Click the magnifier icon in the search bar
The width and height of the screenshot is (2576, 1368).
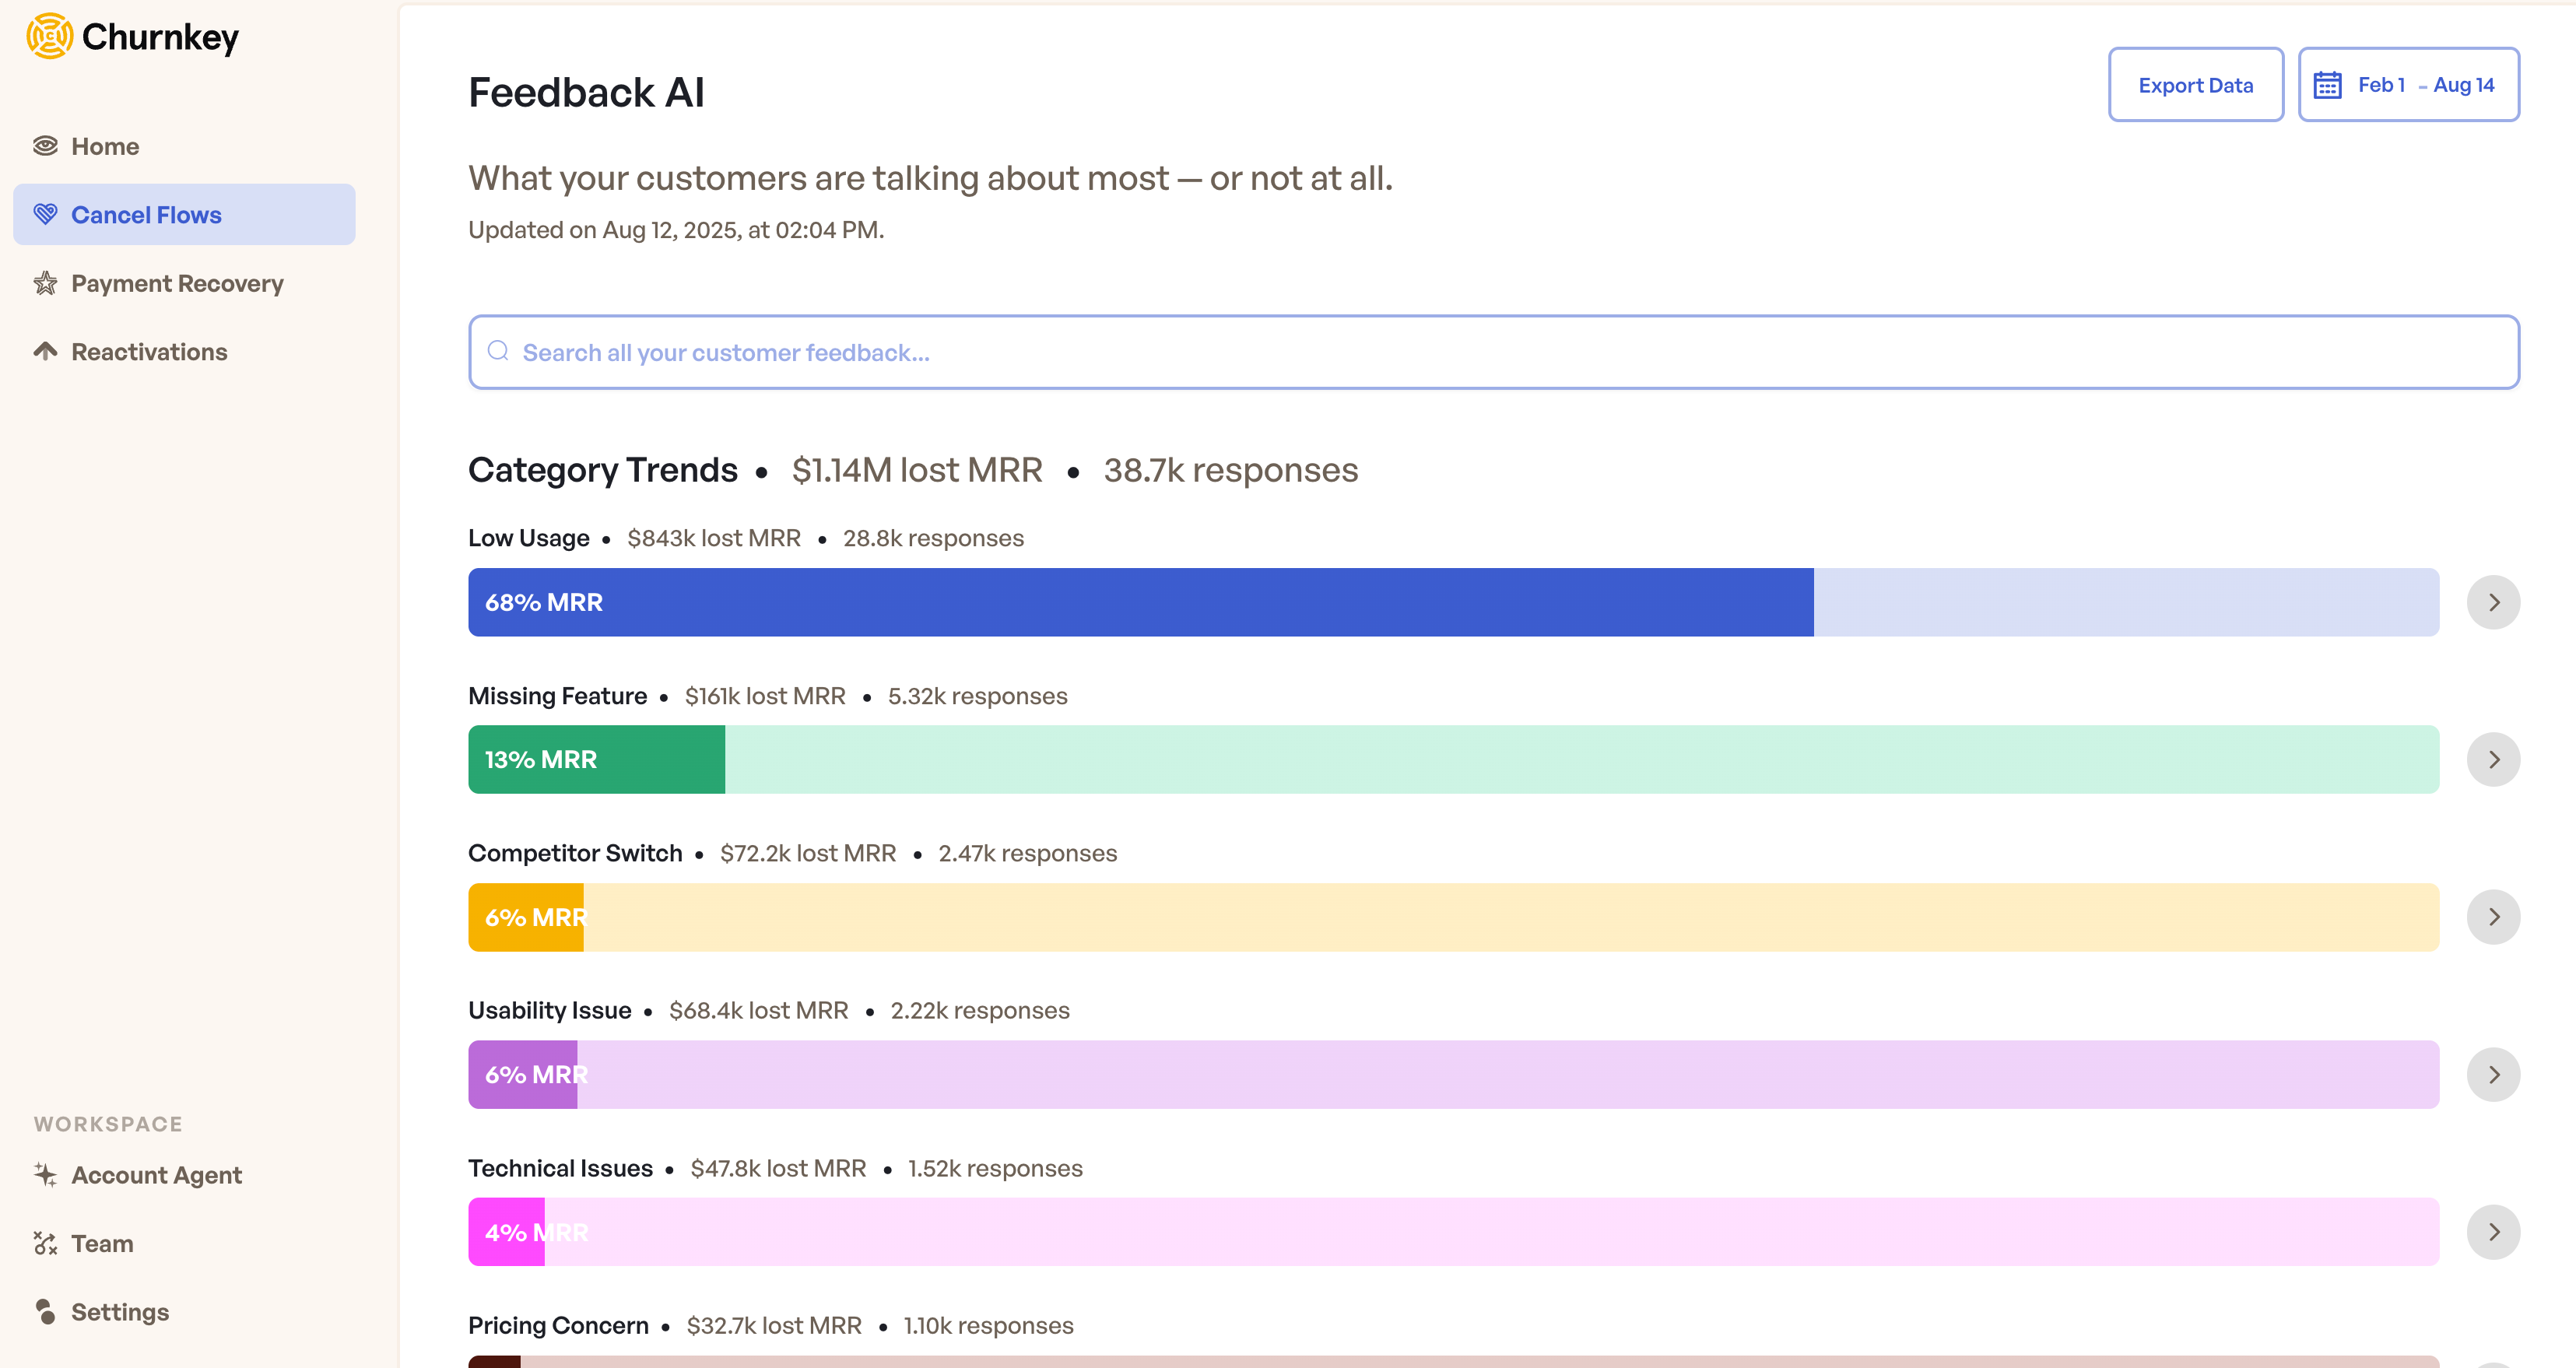click(x=499, y=351)
